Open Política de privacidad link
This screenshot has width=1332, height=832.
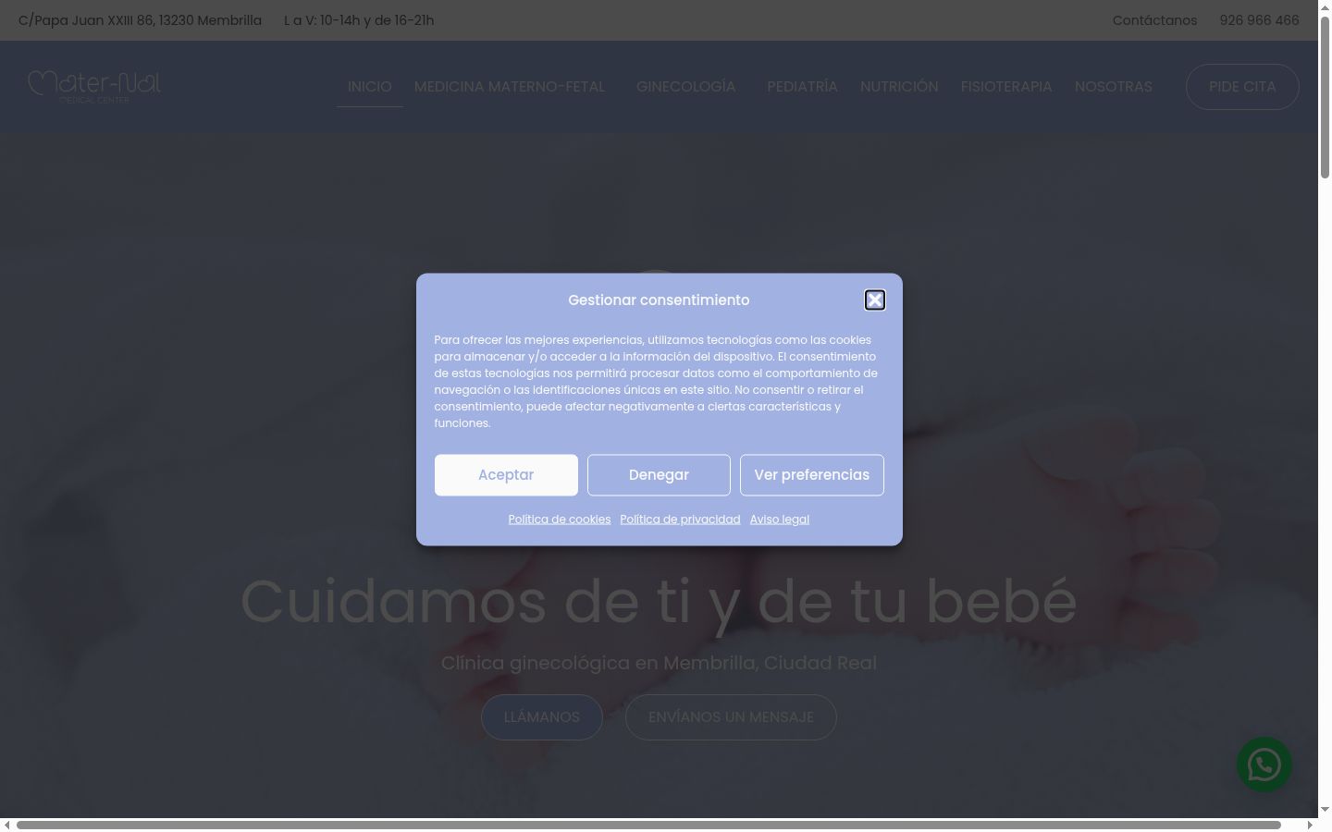[680, 520]
